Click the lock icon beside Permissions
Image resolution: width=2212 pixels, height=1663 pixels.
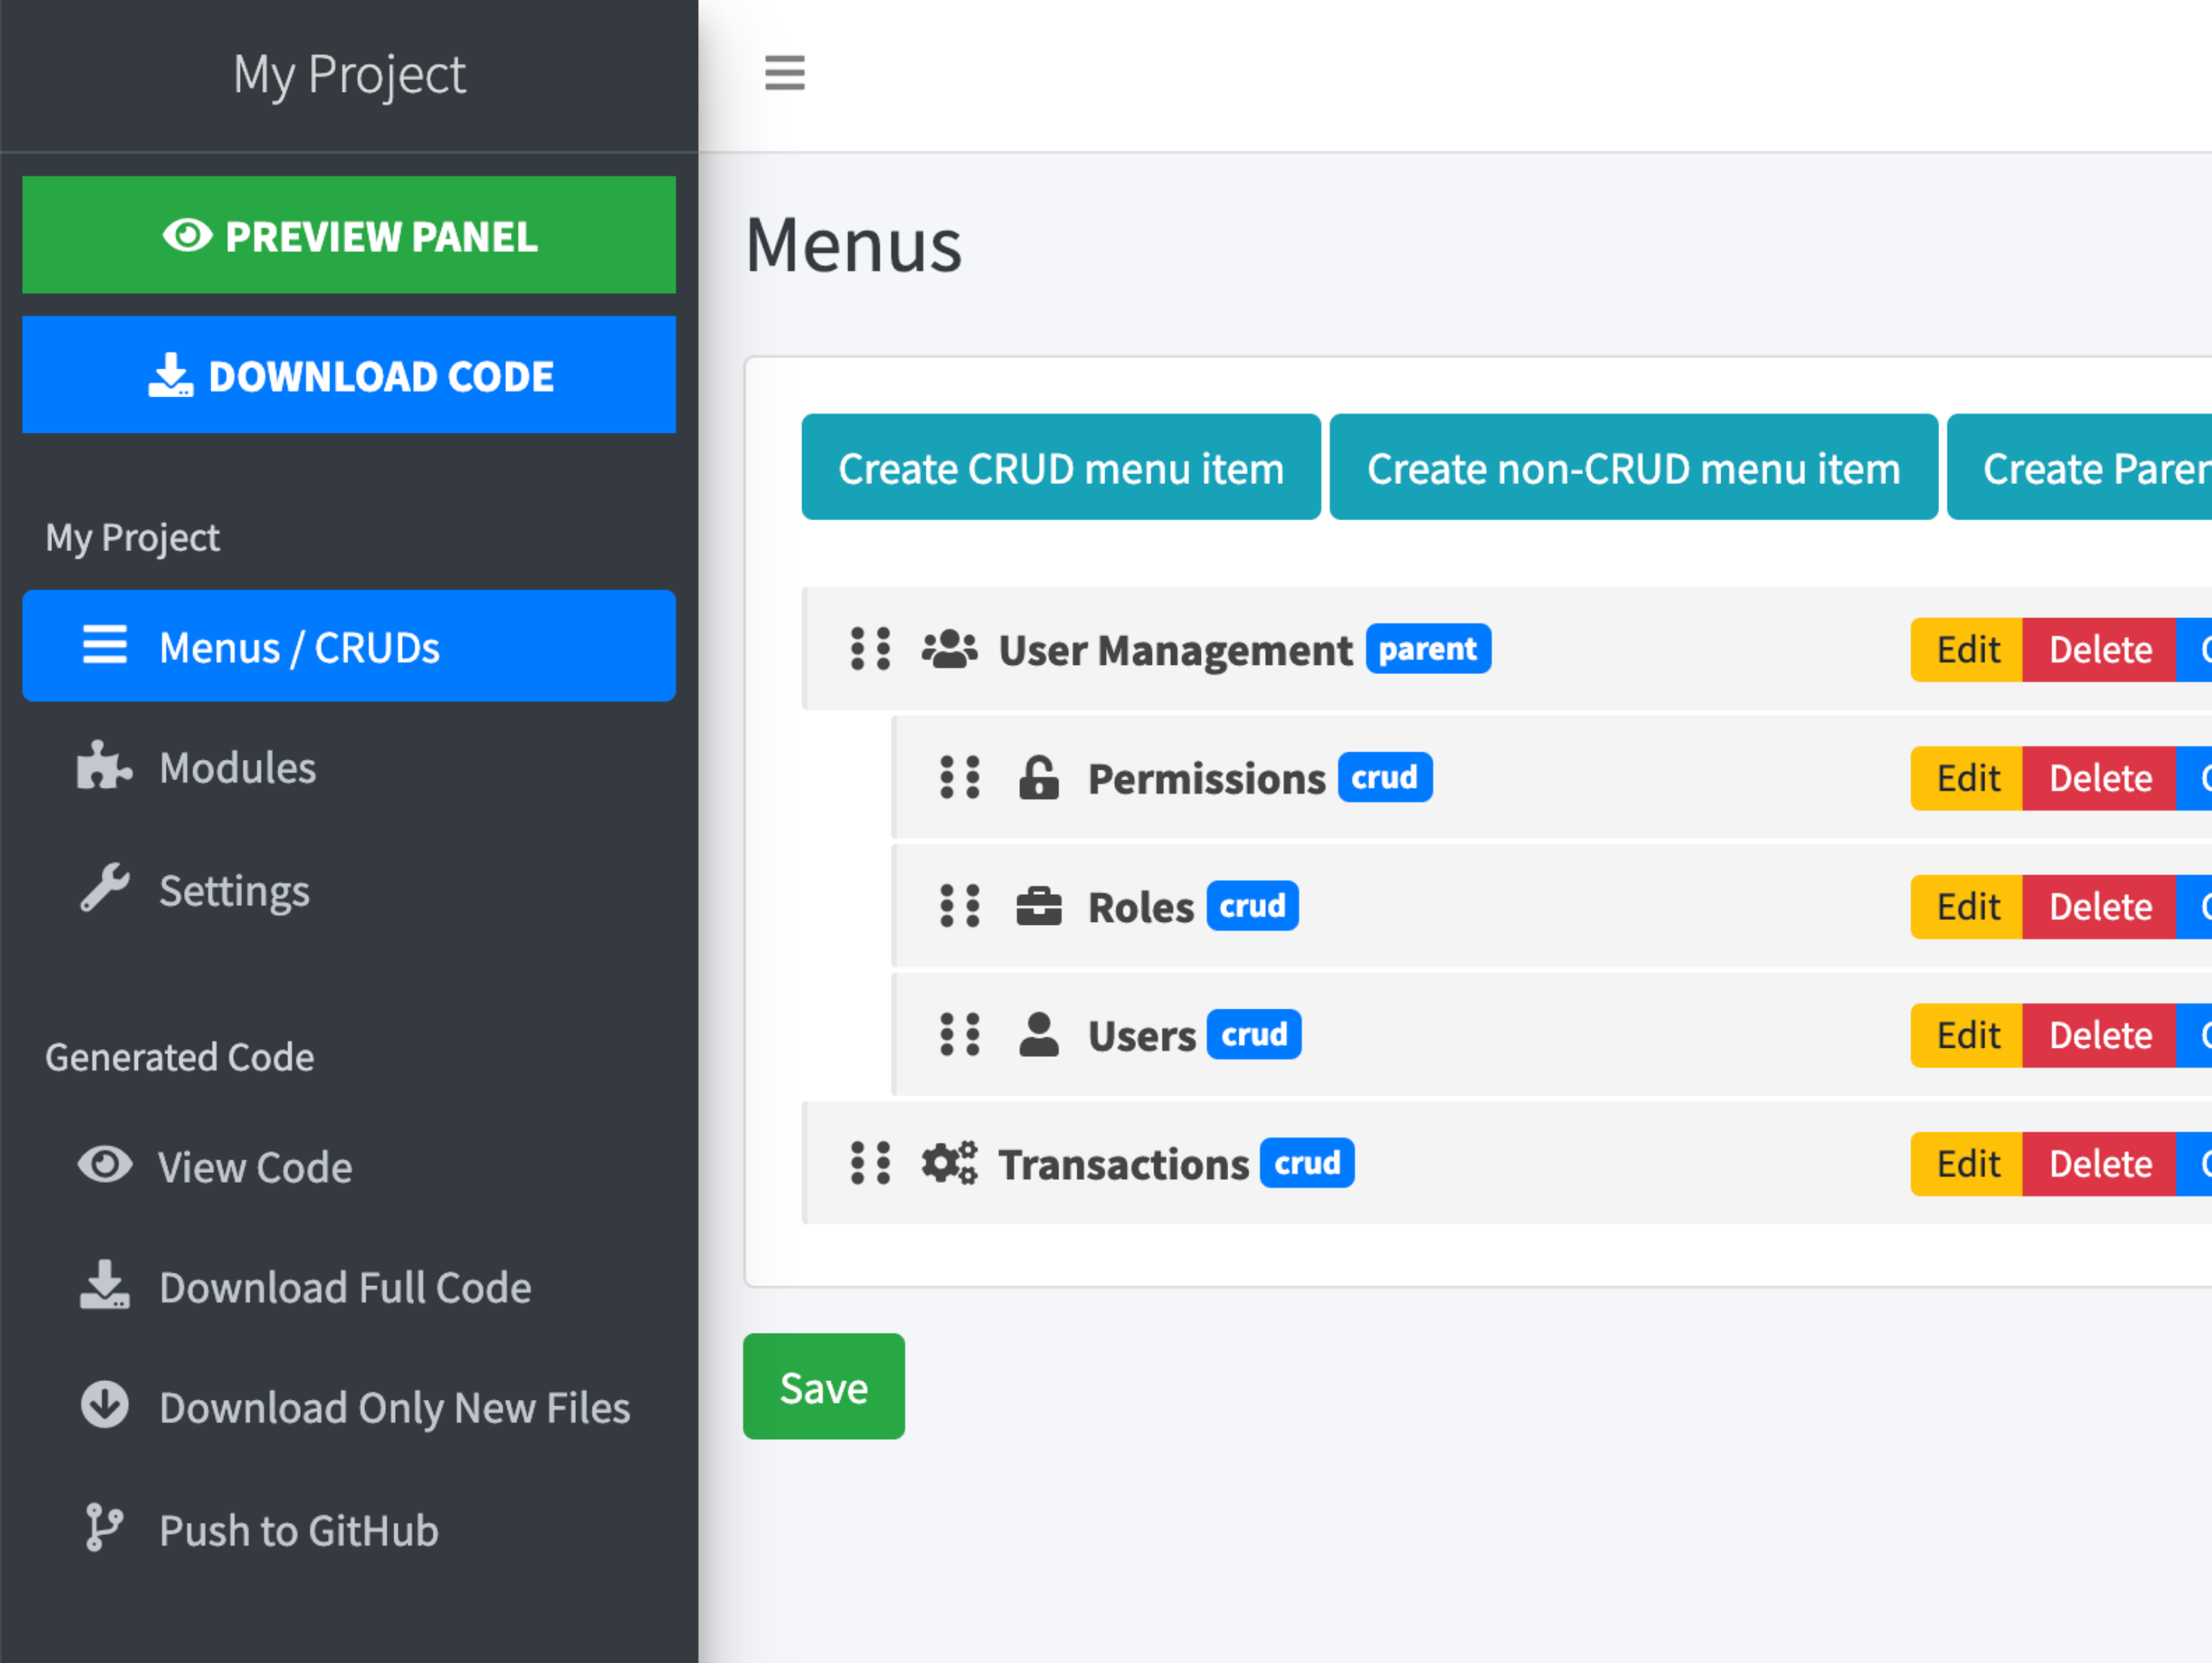point(1038,777)
